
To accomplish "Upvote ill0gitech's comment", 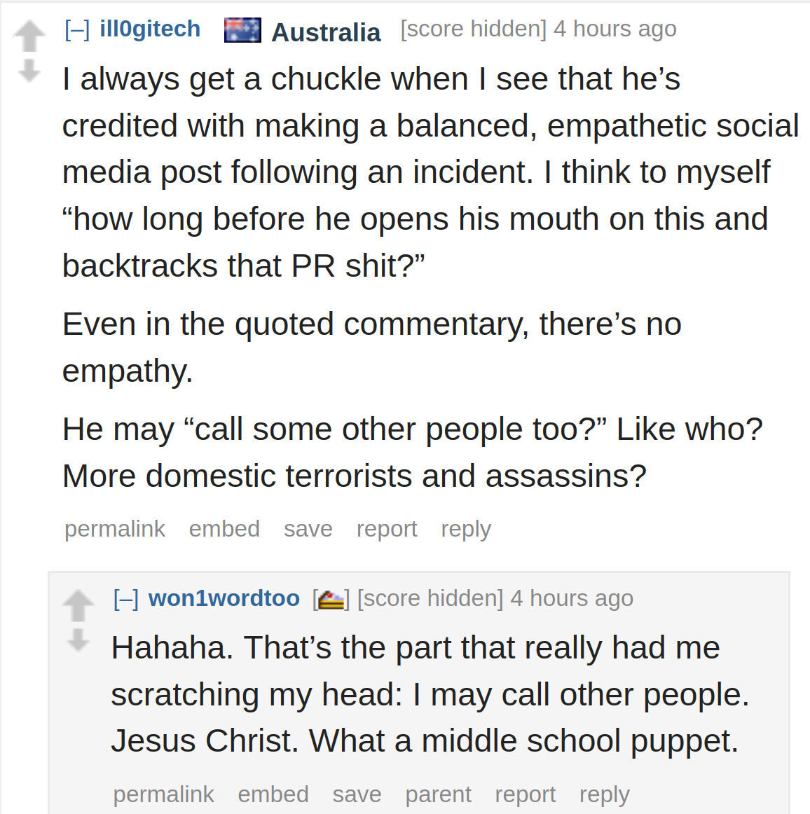I will coord(29,36).
